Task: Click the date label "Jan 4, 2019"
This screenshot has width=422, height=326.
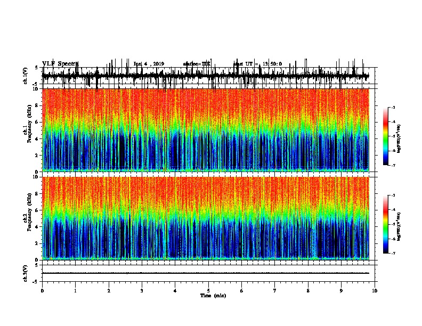Action: click(x=149, y=64)
